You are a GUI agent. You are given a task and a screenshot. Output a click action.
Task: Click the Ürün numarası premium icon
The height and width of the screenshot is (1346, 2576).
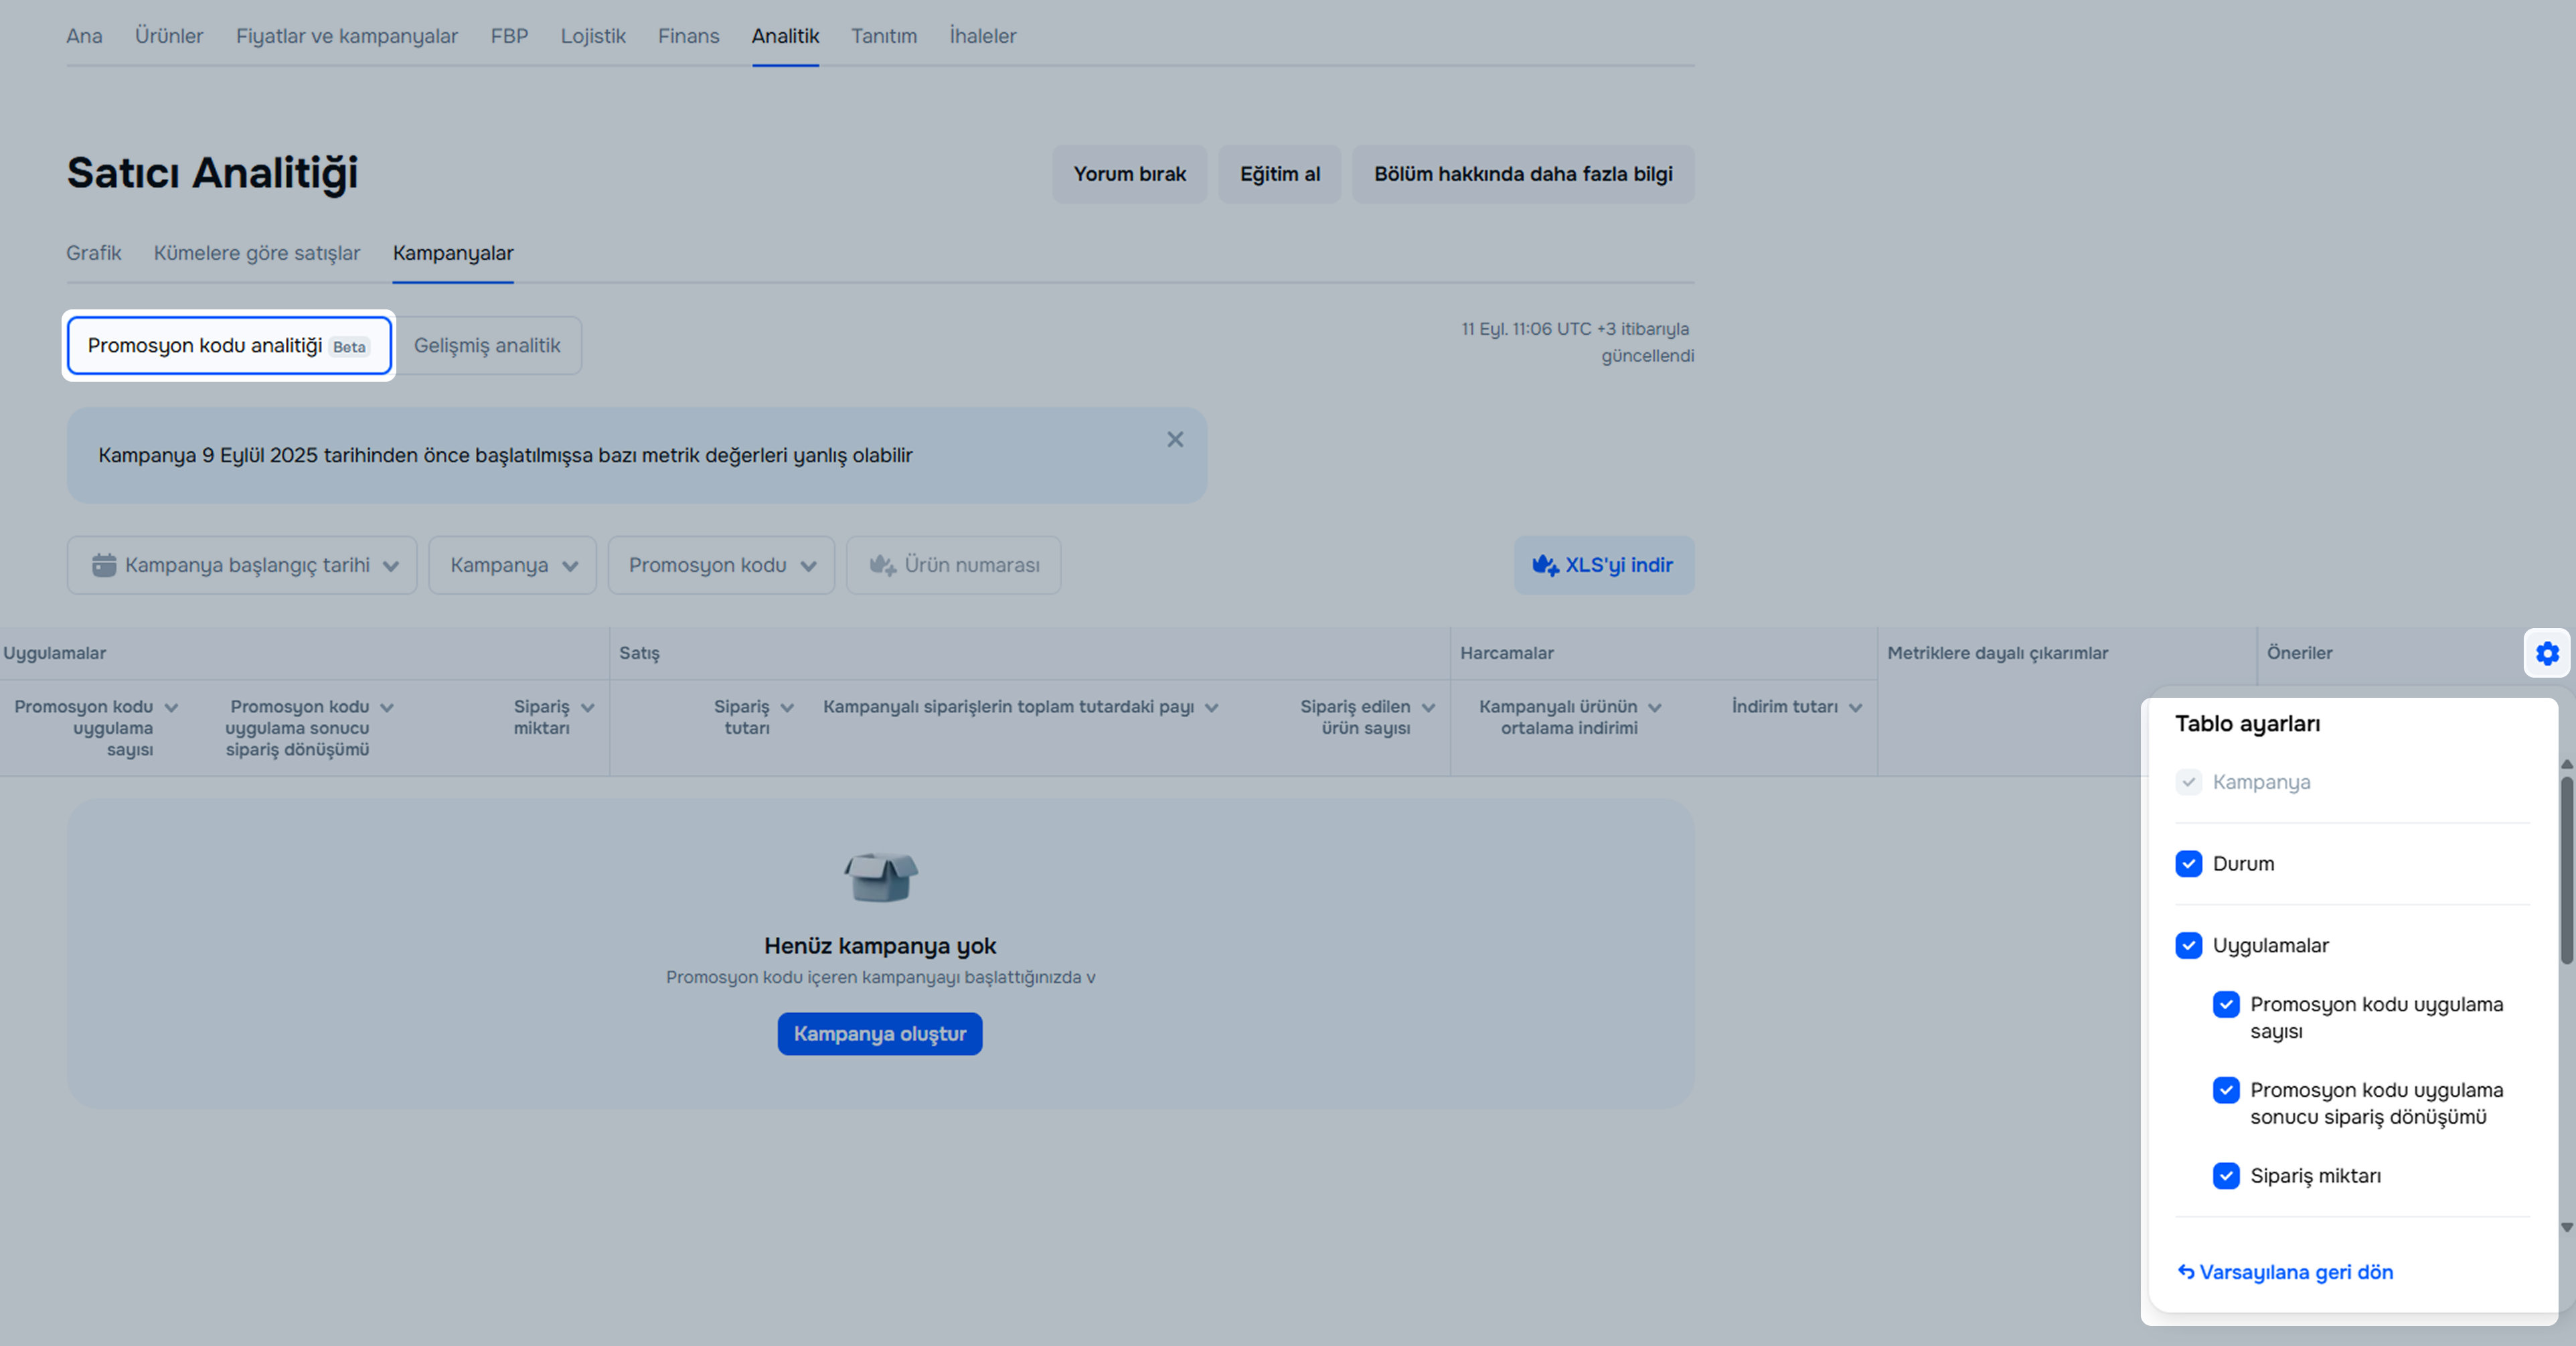tap(882, 565)
